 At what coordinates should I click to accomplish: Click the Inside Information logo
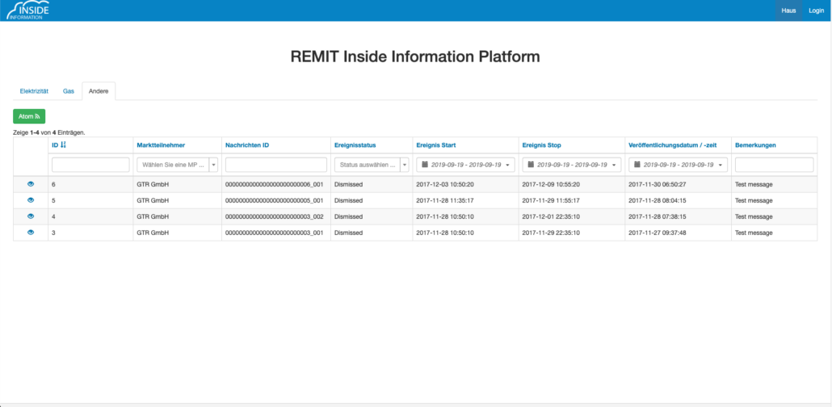(x=27, y=10)
